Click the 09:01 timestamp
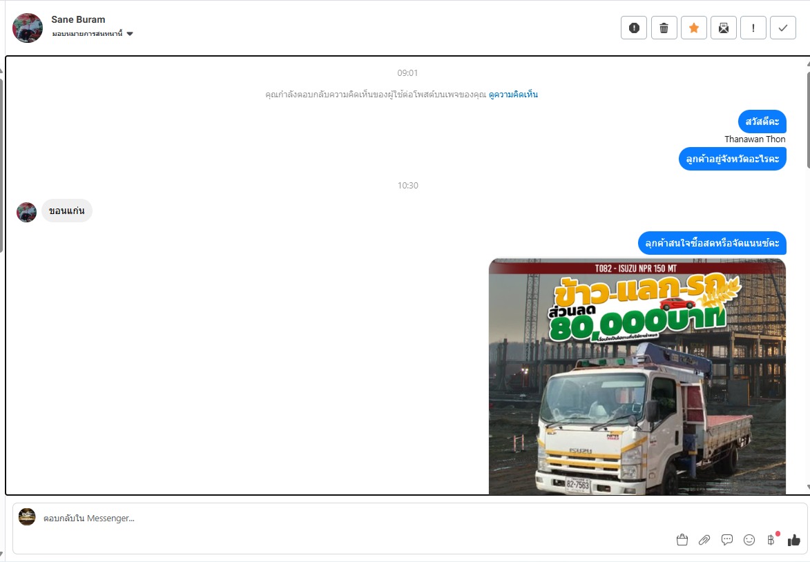810x562 pixels. [x=407, y=72]
